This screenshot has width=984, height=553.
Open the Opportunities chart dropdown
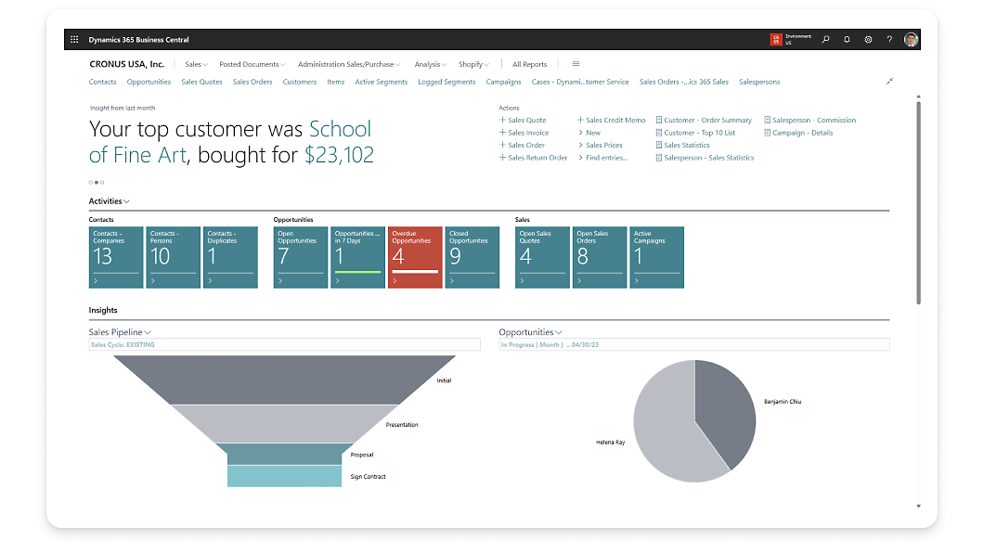[x=559, y=332]
